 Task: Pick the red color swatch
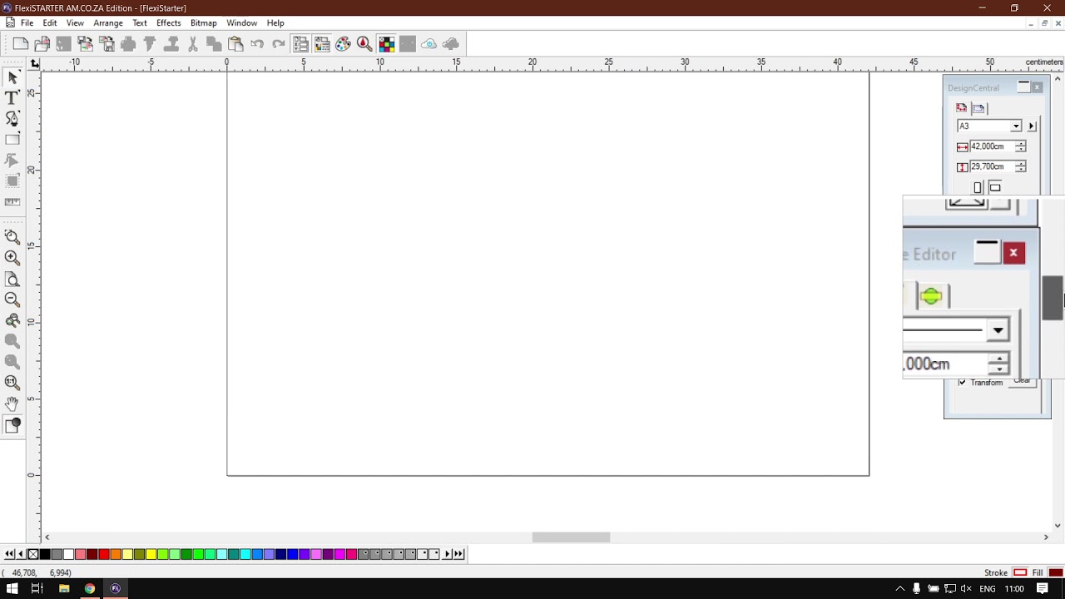pyautogui.click(x=104, y=554)
